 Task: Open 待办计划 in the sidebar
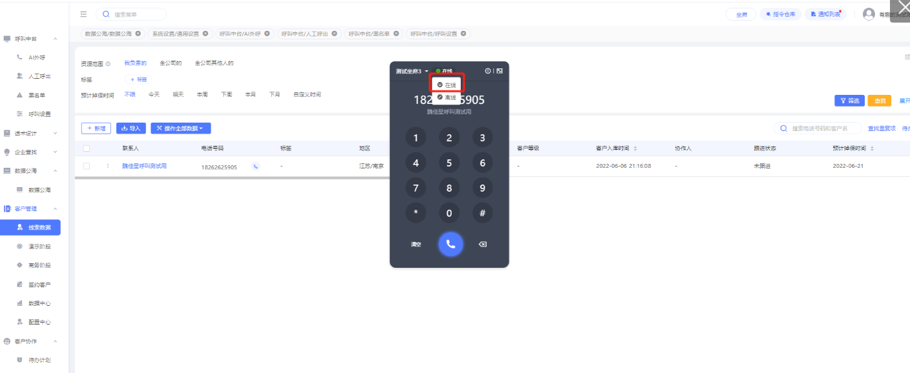pyautogui.click(x=39, y=360)
